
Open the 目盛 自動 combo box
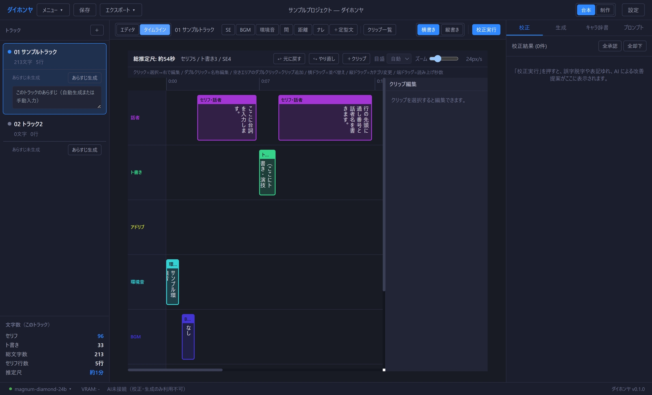coord(399,59)
